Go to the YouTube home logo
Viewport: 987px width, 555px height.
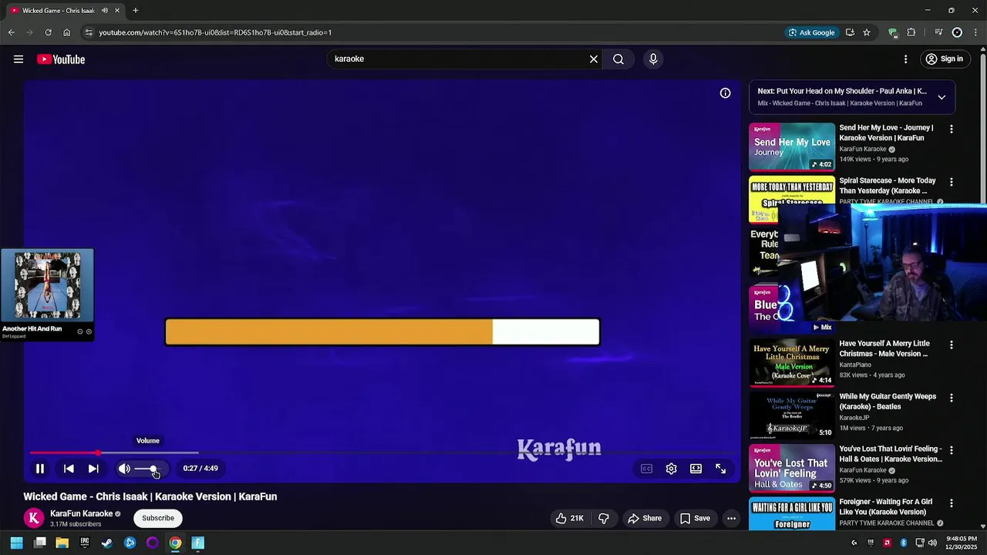61,59
